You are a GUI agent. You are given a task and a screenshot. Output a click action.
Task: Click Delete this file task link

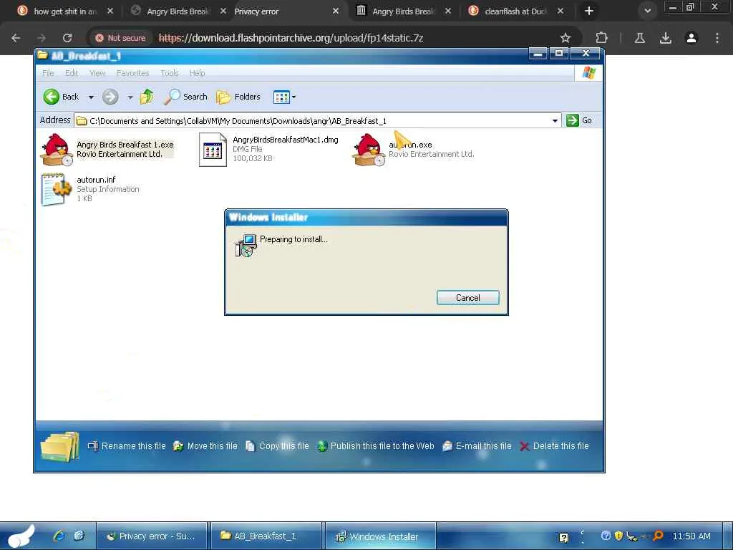[555, 446]
